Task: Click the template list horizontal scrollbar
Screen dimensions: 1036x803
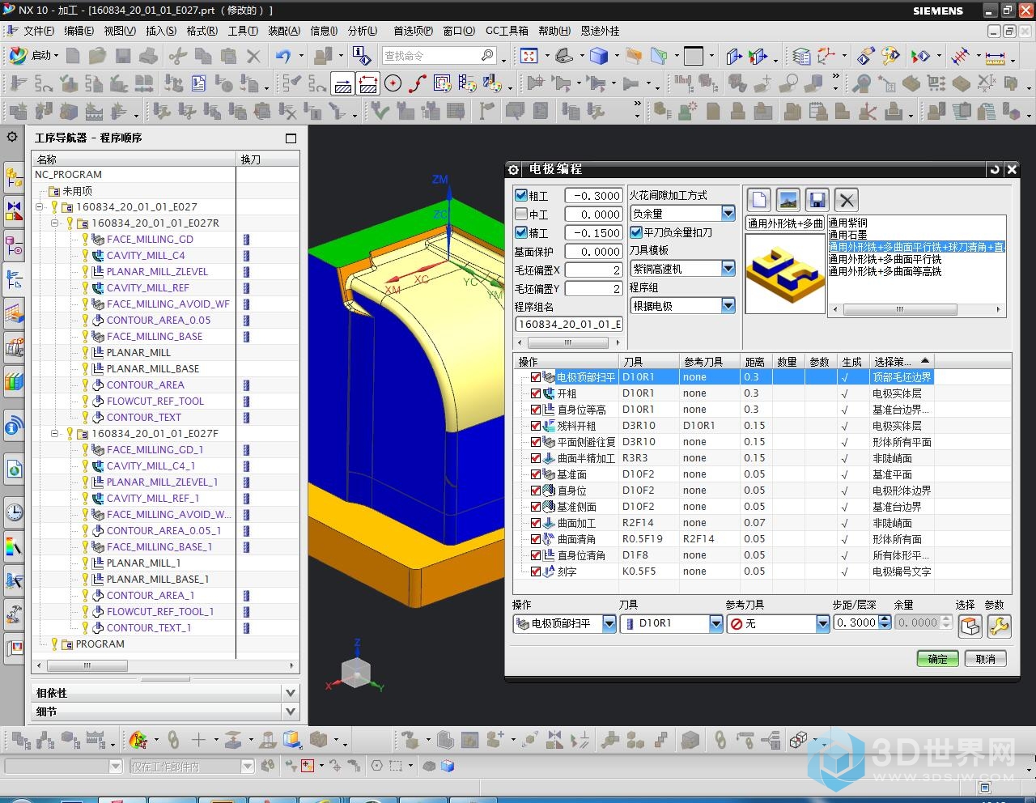Action: [917, 310]
